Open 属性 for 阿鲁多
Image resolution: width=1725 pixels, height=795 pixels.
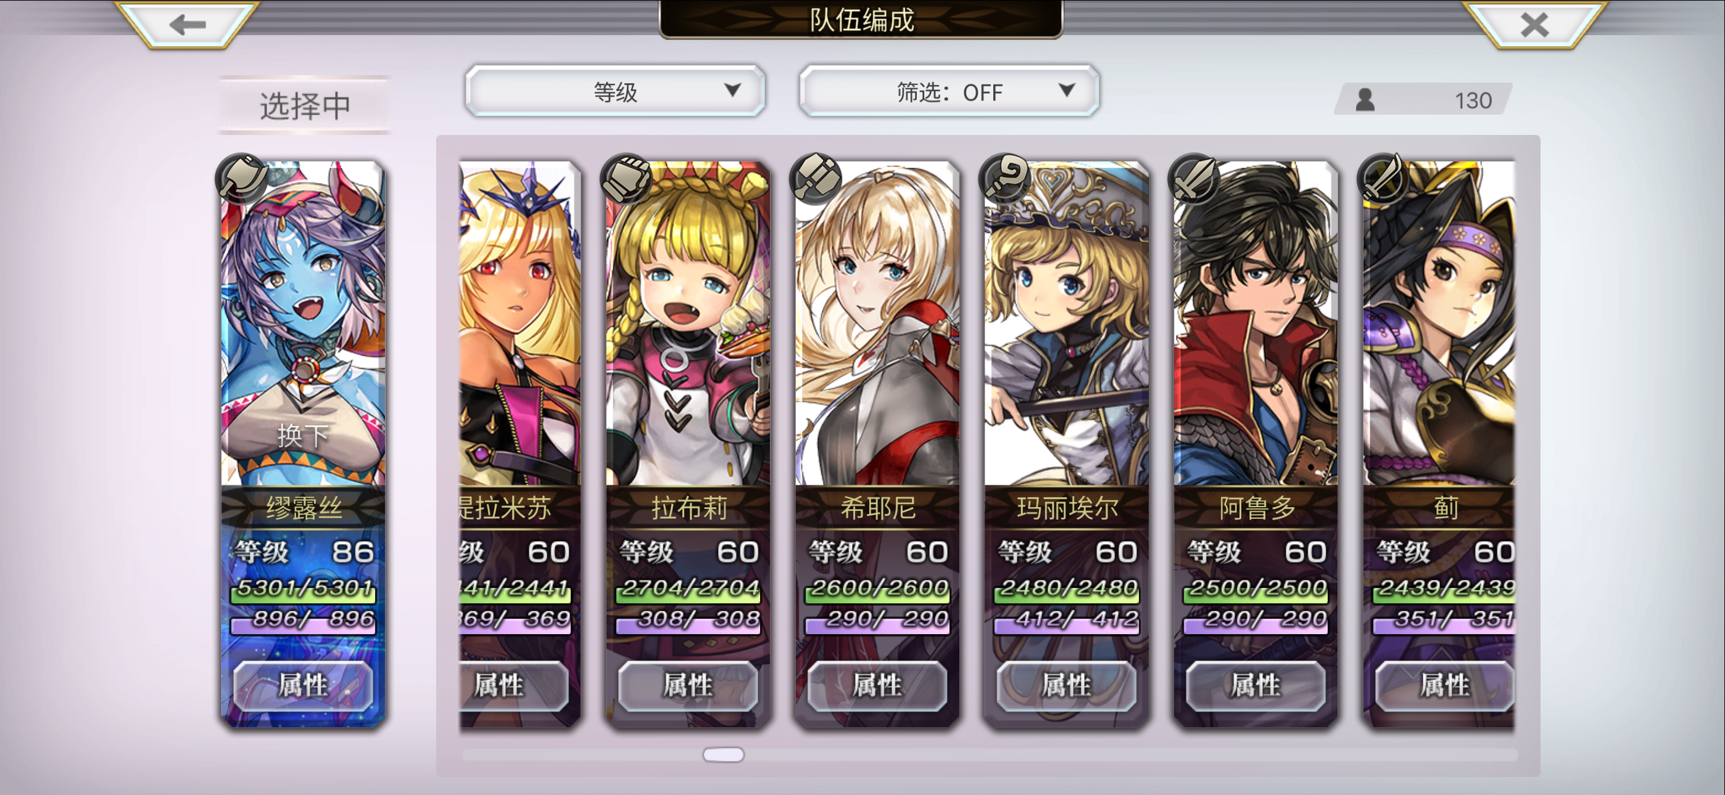coord(1255,686)
